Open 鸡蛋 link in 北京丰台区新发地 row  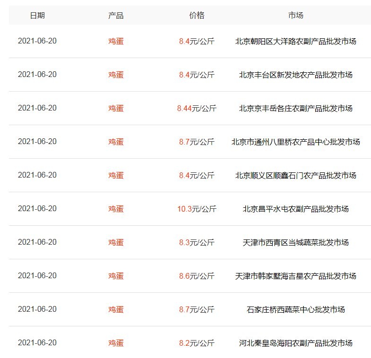(116, 75)
